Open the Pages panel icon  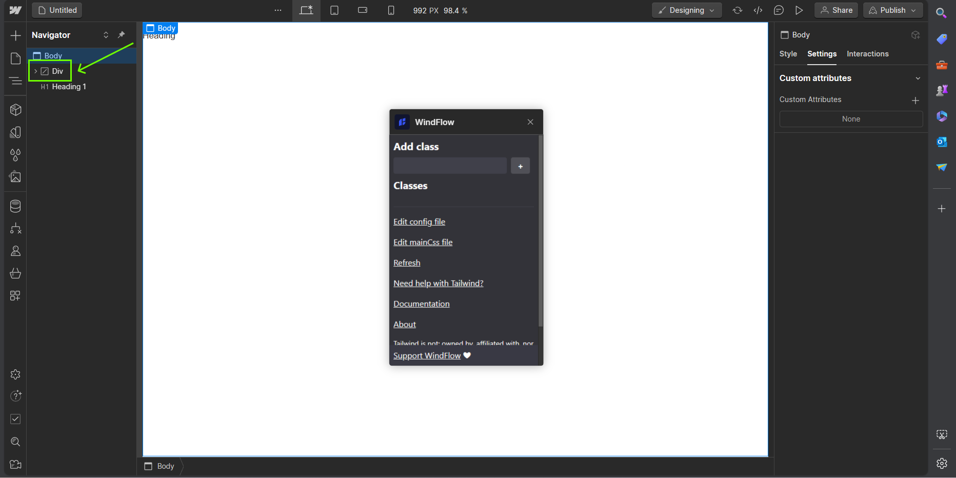click(x=15, y=58)
